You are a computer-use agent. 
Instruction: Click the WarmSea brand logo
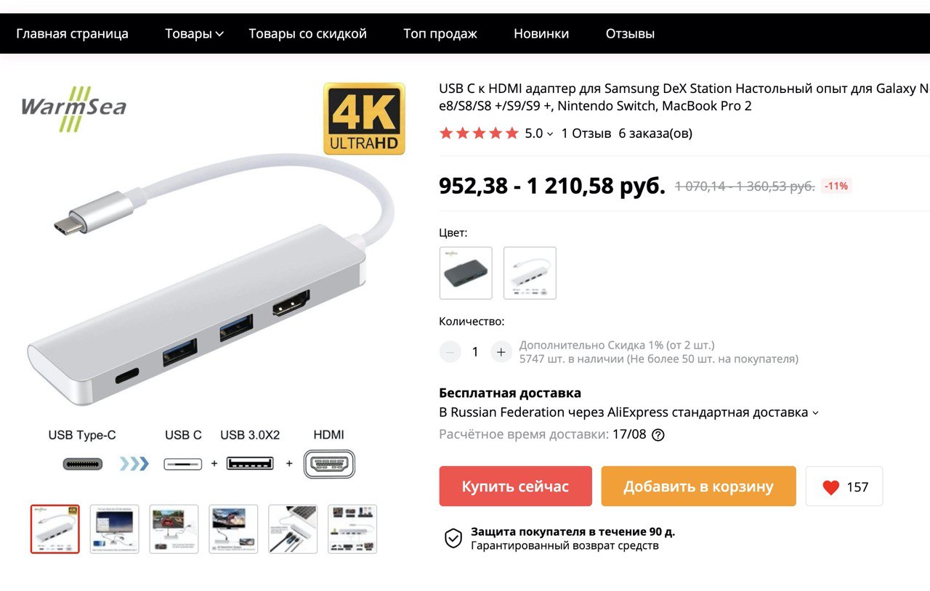pos(73,109)
